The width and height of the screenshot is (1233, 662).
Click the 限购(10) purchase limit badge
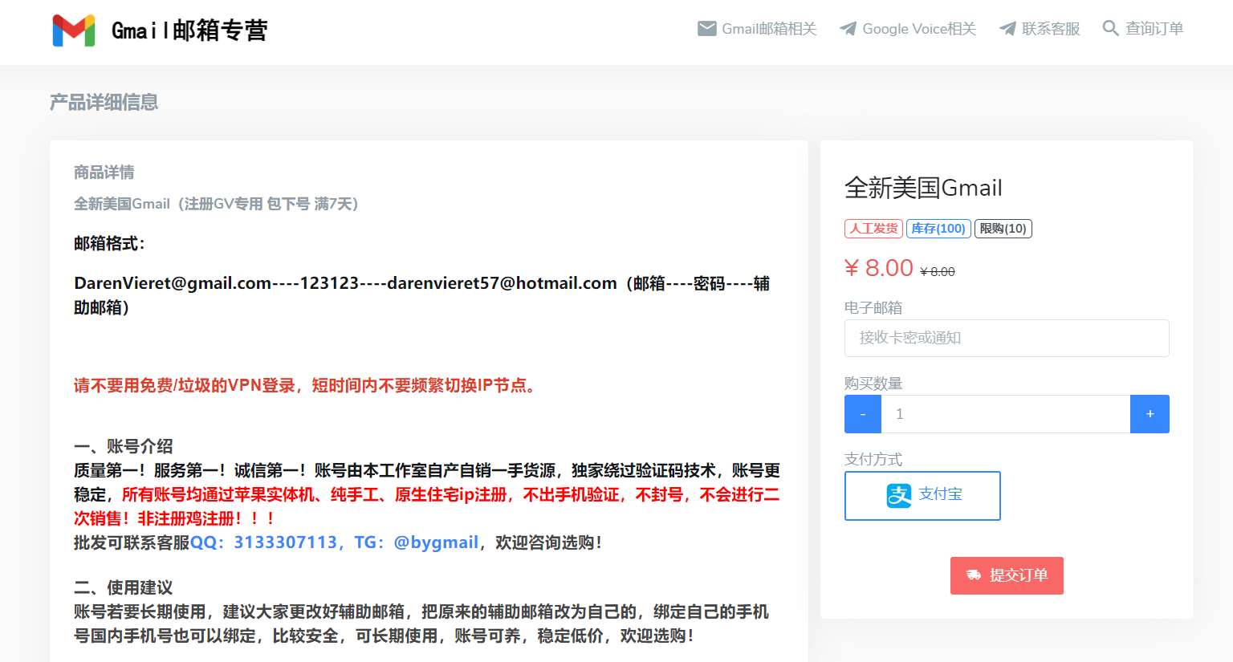pyautogui.click(x=1003, y=229)
